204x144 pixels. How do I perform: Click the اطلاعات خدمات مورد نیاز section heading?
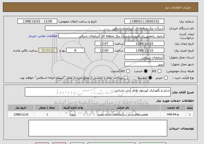(x=175, y=101)
